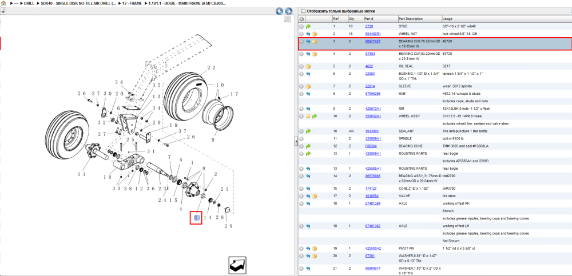Go to the home page icon
572x276 pixels.
pos(3,3)
